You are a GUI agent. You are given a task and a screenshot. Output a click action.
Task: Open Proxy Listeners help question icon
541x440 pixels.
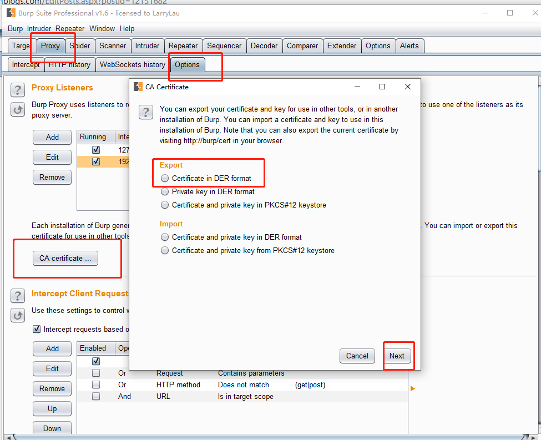point(18,90)
